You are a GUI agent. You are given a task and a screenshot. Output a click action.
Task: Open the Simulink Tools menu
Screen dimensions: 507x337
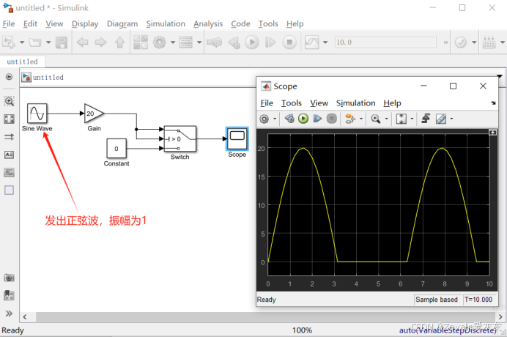pos(268,23)
